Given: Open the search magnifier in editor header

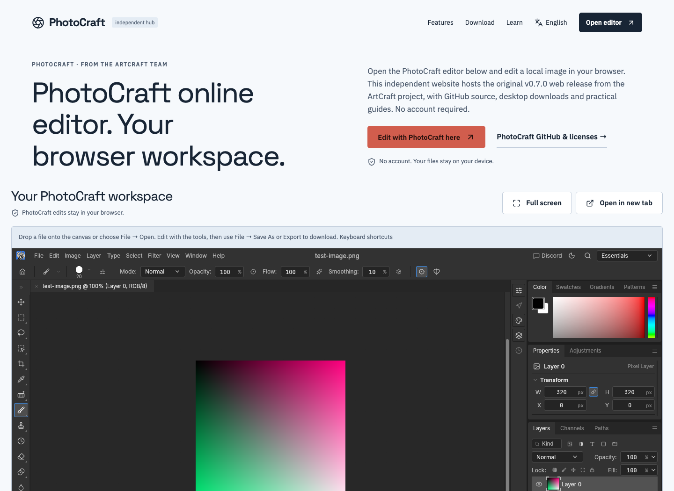Looking at the screenshot, I should coord(587,256).
